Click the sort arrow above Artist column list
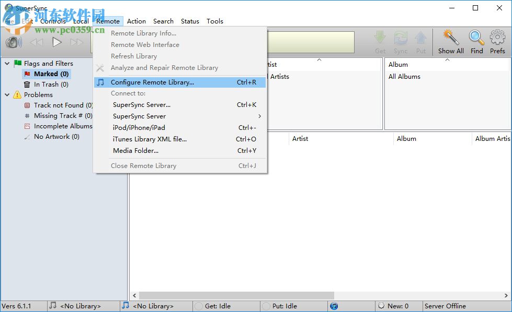Viewport: 512px width, 312px height. point(320,60)
